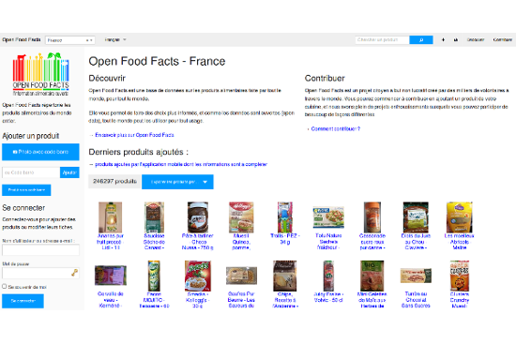Open the Nussa chocolate spread jar thumbnail
This screenshot has width=516, height=344.
(197, 217)
